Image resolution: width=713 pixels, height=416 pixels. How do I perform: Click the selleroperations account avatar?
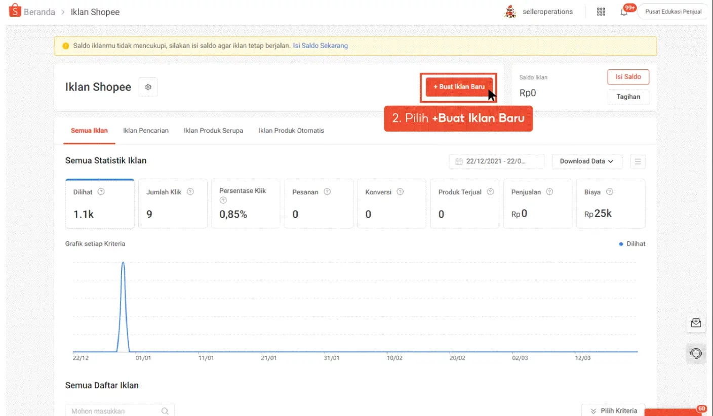pos(510,11)
